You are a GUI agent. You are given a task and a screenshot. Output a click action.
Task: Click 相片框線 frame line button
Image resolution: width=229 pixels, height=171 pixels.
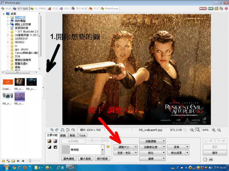(102, 159)
